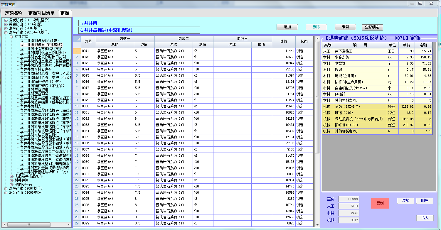Click the 立井井筒 name field at top

[139, 23]
